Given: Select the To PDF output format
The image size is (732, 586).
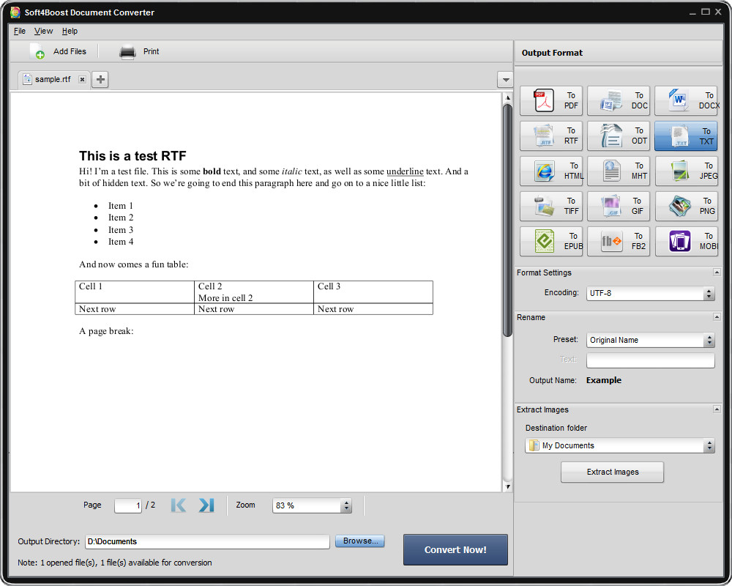Looking at the screenshot, I should 551,100.
